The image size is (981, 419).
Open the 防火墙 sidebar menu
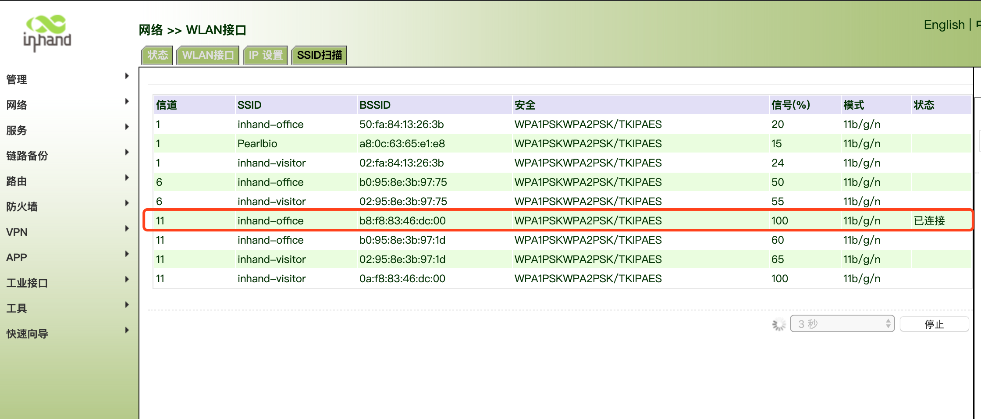[x=22, y=207]
